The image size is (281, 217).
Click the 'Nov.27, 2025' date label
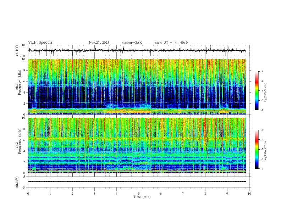[99, 43]
